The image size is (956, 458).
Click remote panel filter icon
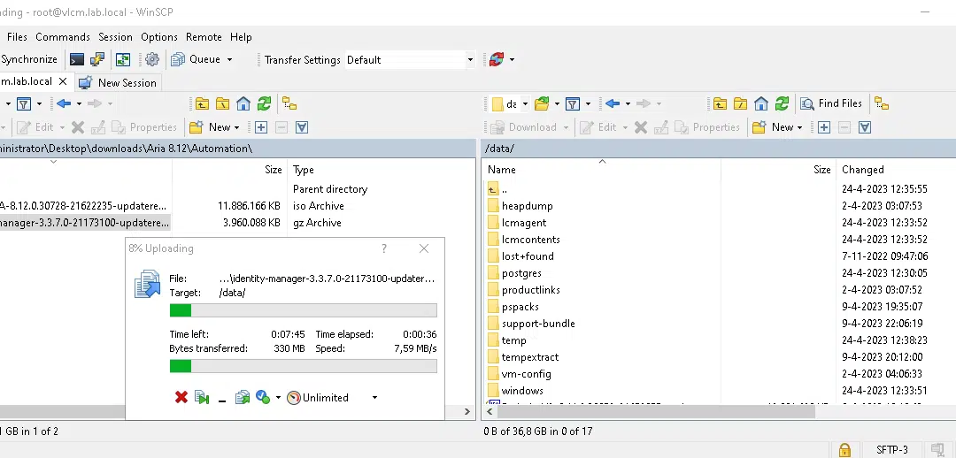[x=573, y=103]
